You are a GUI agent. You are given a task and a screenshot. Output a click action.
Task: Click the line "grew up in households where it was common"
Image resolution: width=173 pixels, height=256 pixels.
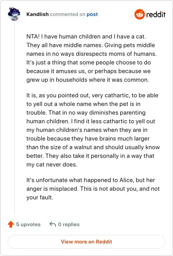88,80
